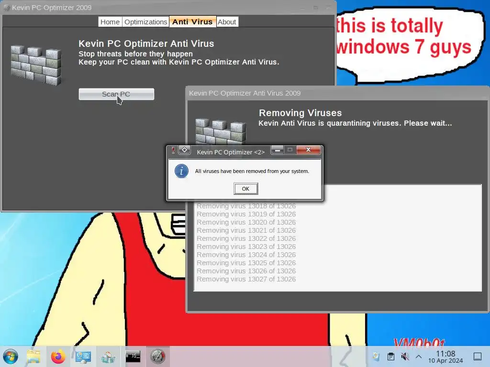The image size is (490, 367).
Task: Switch to the Home tab
Action: pos(110,22)
